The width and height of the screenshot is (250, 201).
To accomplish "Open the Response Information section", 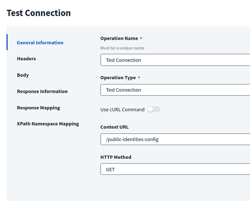I will click(x=42, y=91).
